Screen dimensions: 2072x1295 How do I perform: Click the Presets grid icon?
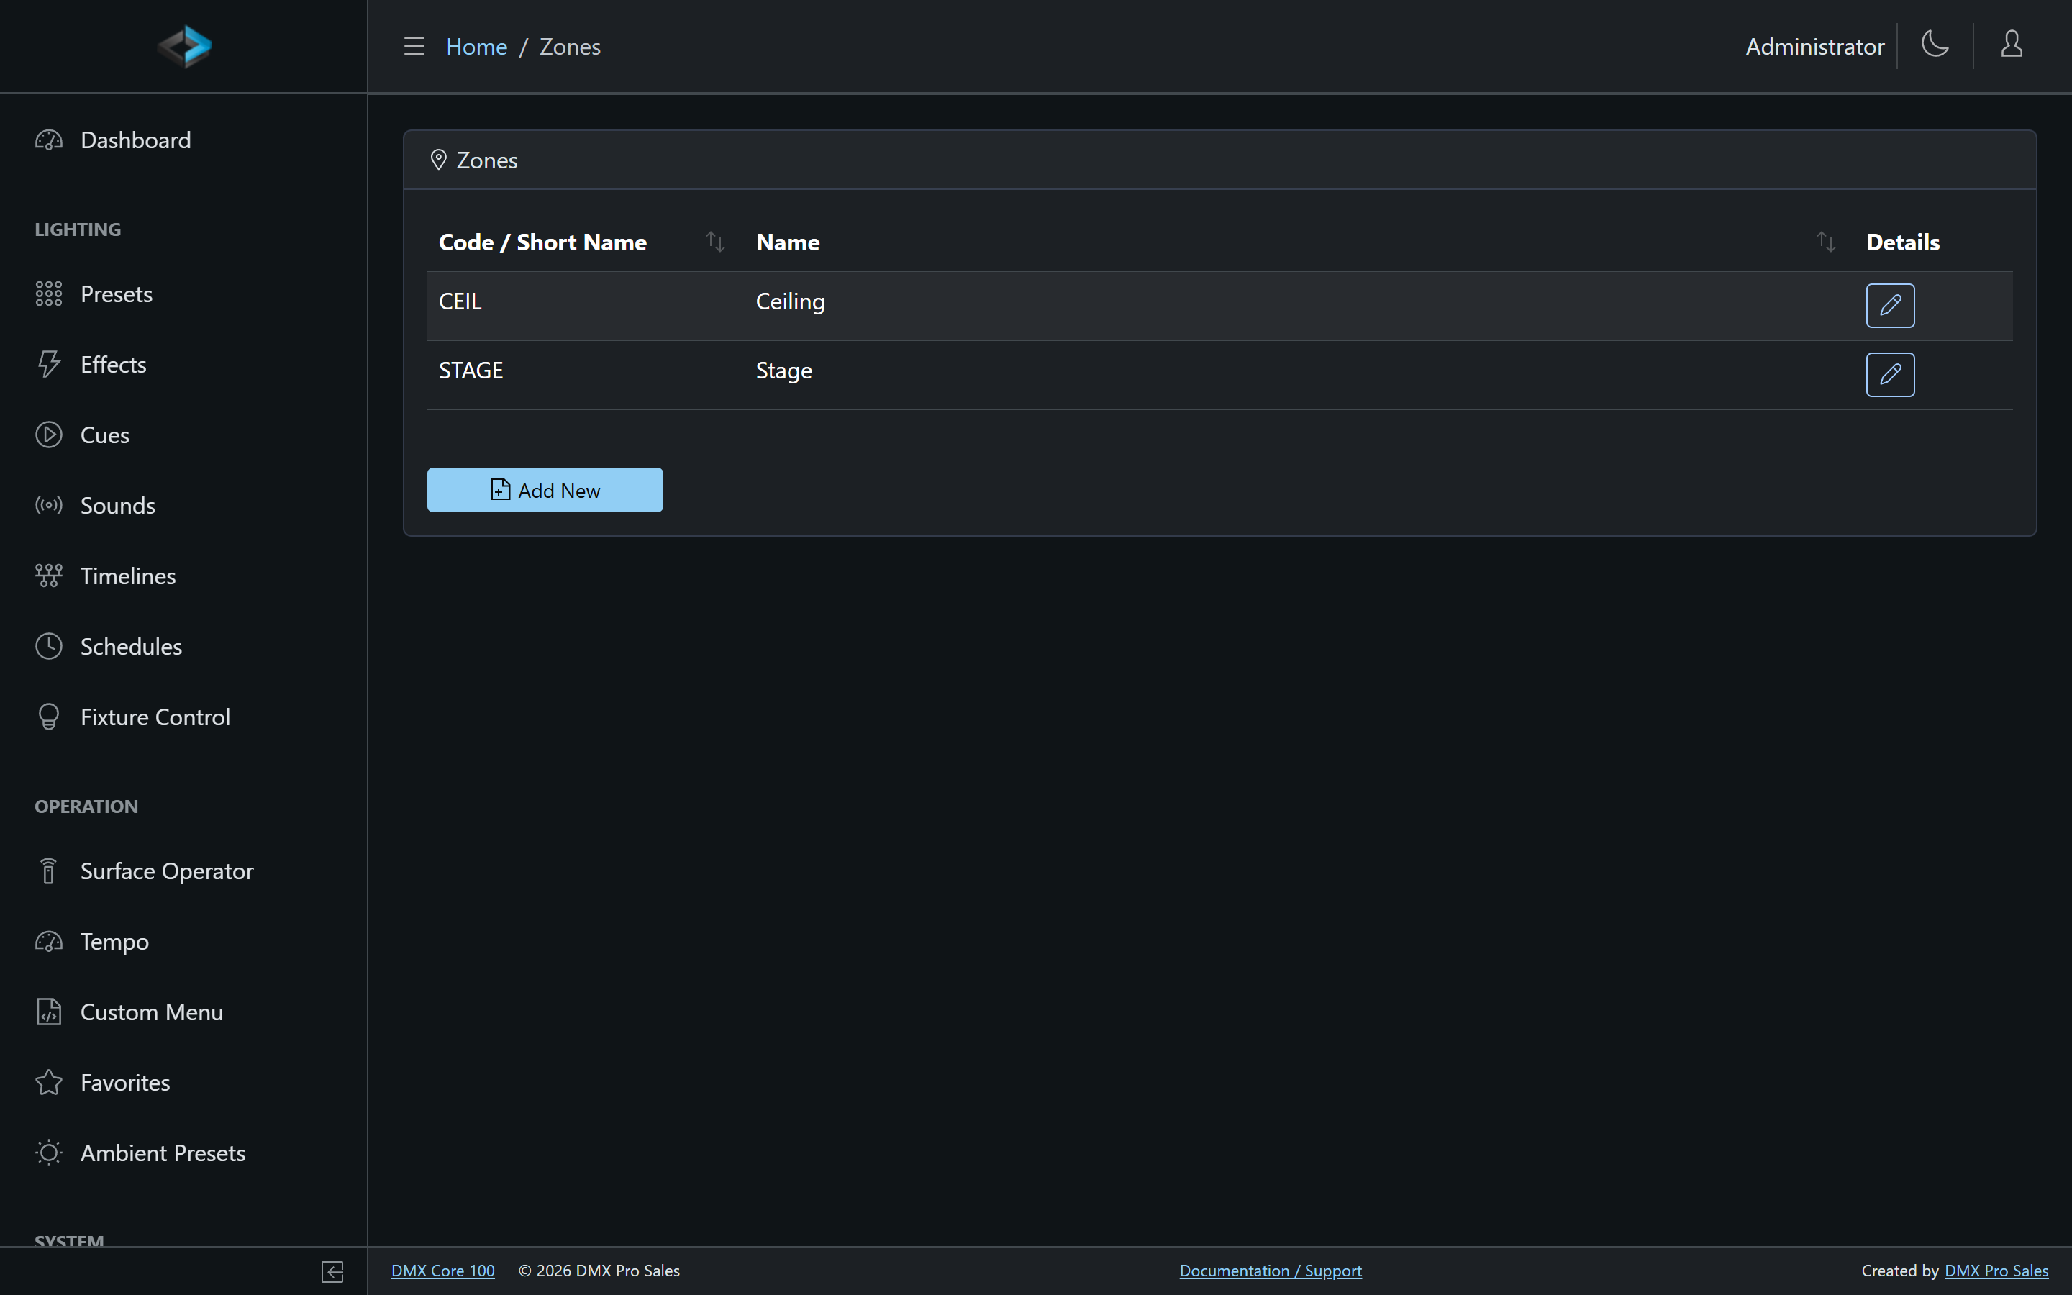point(49,294)
